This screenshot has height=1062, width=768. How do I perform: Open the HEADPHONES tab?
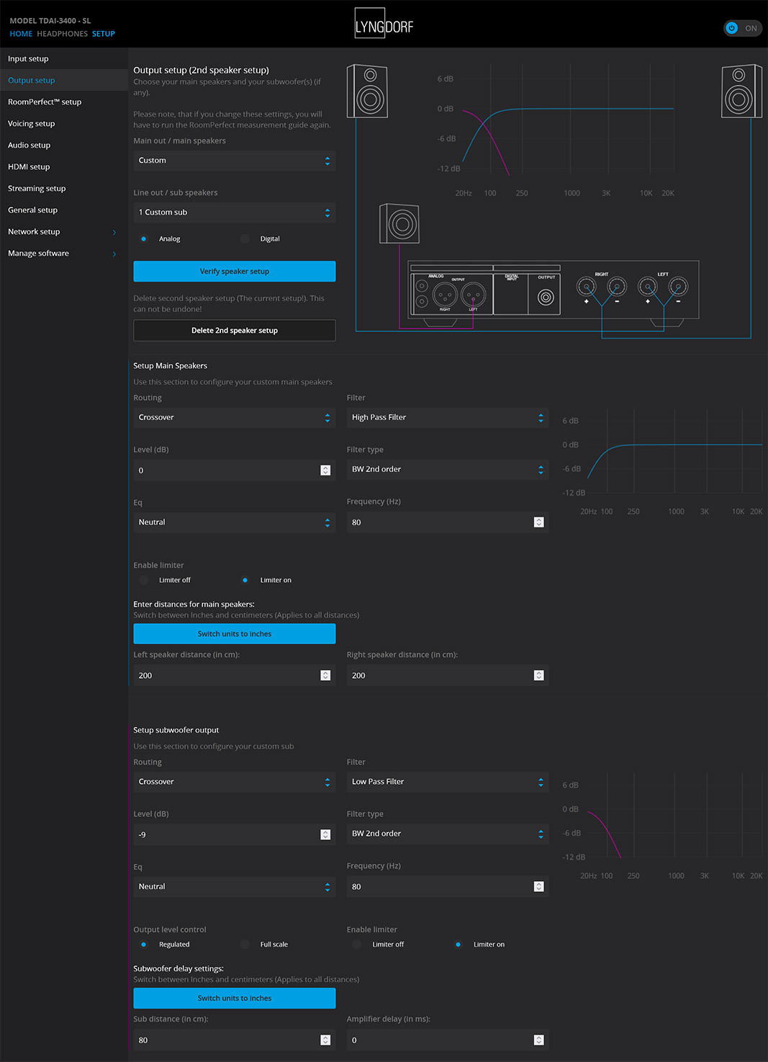coord(62,34)
